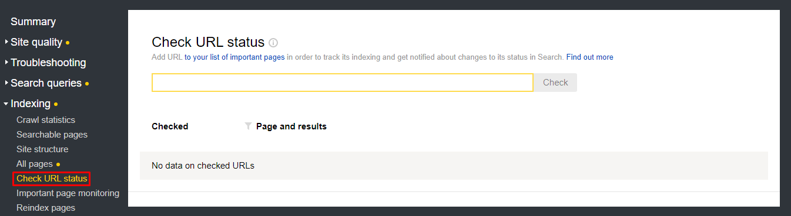
Task: Focus the URL input field
Action: pyautogui.click(x=343, y=83)
